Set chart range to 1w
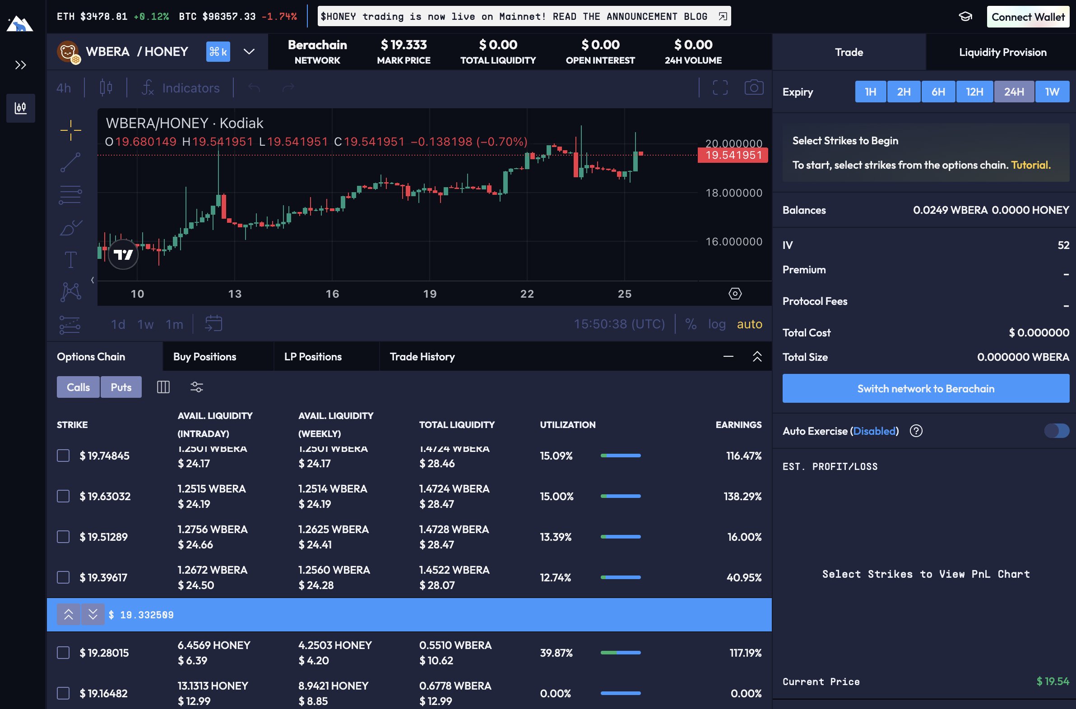The image size is (1076, 709). (x=145, y=324)
